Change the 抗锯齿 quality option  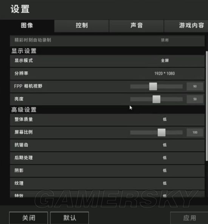pyautogui.click(x=165, y=145)
